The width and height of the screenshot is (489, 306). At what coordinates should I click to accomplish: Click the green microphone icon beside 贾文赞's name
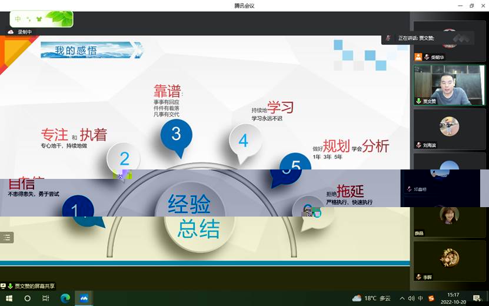pos(418,101)
